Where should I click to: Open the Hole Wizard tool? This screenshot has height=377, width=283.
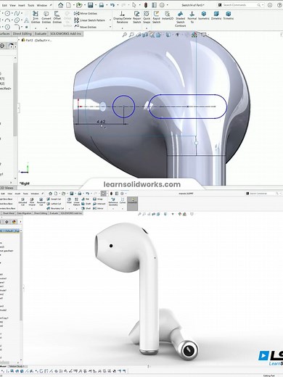click(32, 202)
